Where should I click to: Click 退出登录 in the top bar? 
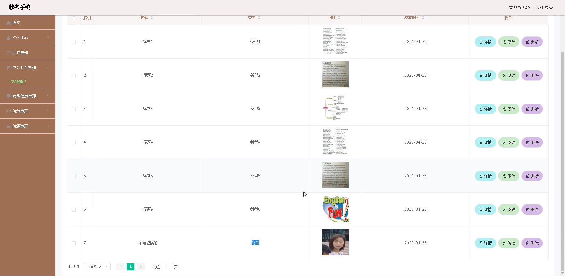click(545, 7)
